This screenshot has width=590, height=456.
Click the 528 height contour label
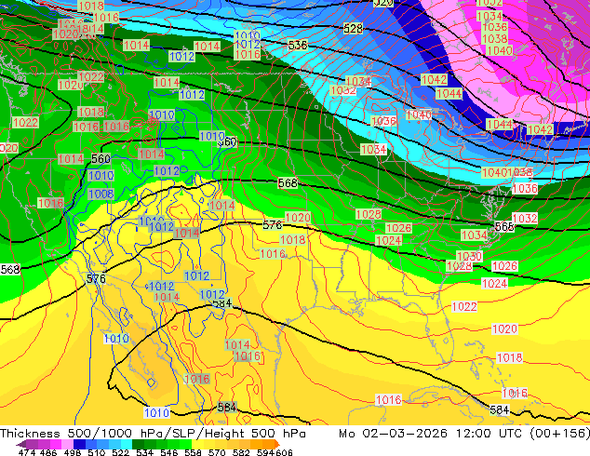[353, 28]
